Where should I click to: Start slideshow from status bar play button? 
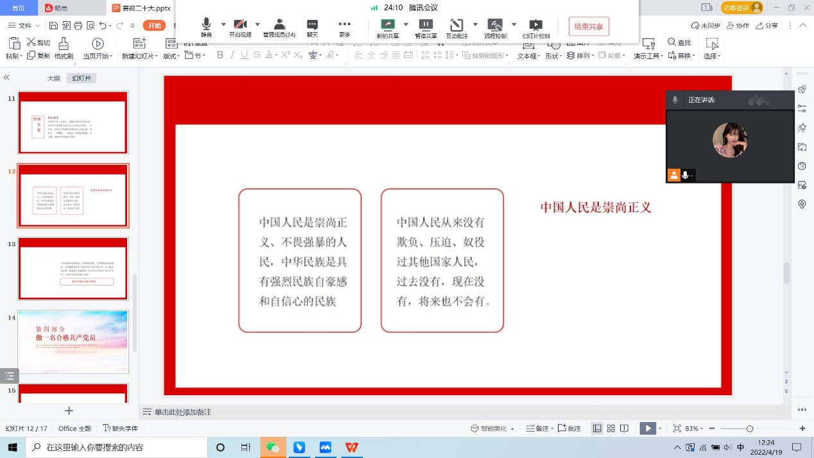tap(647, 428)
